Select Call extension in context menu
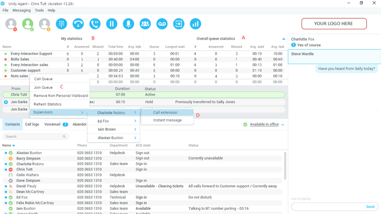The image size is (381, 214). click(x=165, y=112)
